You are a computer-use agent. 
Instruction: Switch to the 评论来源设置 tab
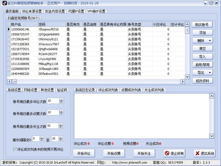(x=32, y=11)
